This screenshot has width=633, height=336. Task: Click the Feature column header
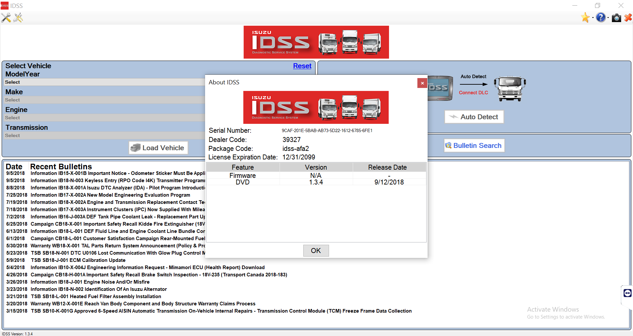243,167
